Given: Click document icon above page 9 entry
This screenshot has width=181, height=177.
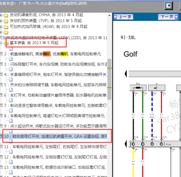Looking at the screenshot, I should point(11,121).
